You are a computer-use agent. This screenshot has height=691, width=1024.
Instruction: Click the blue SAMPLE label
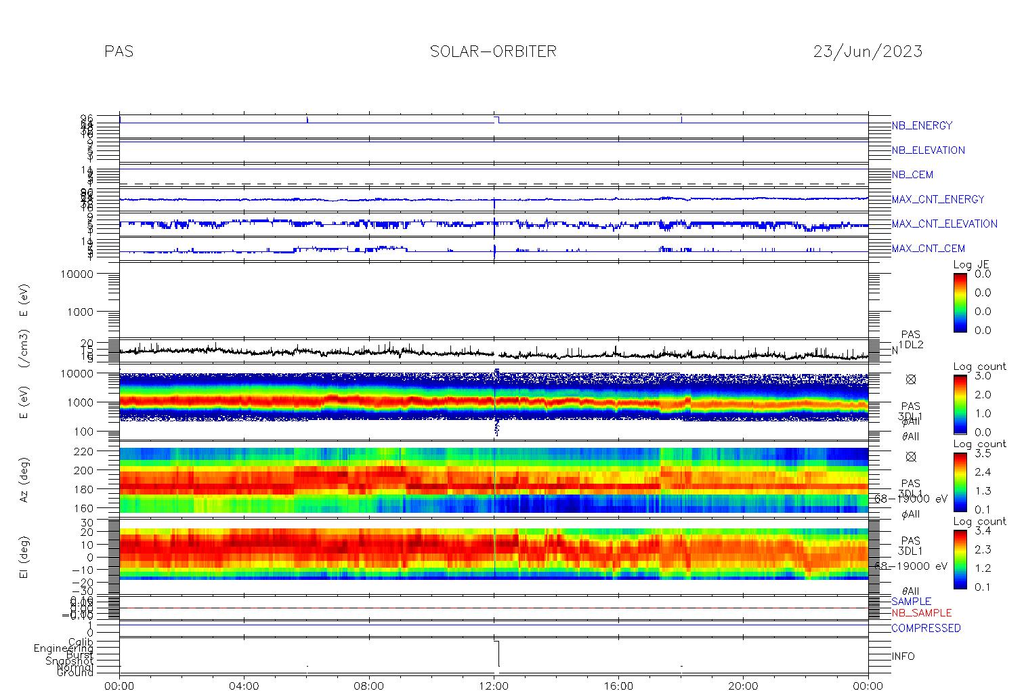911,602
